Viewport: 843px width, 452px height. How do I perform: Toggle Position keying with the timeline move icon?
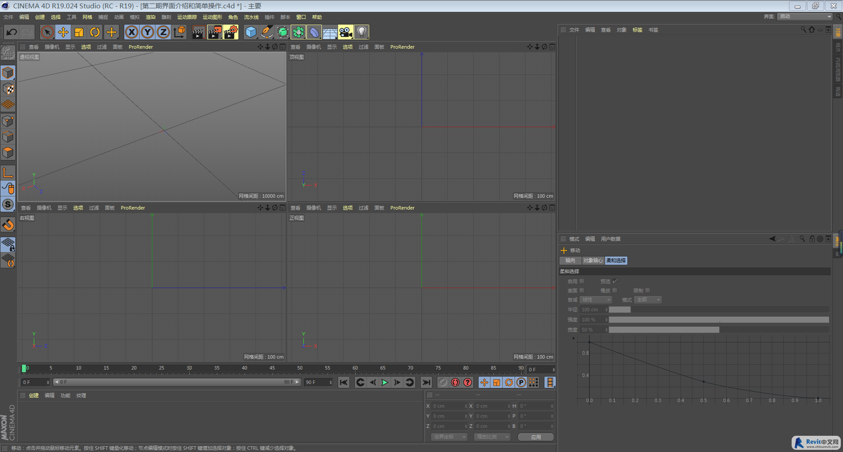coord(484,382)
